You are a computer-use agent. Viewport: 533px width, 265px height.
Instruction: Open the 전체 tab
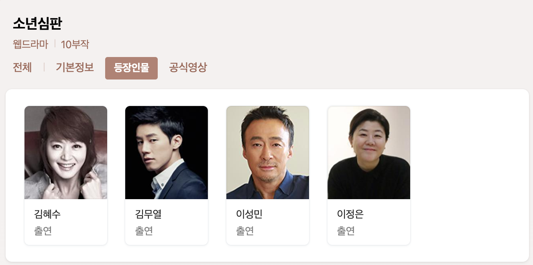[x=22, y=67]
